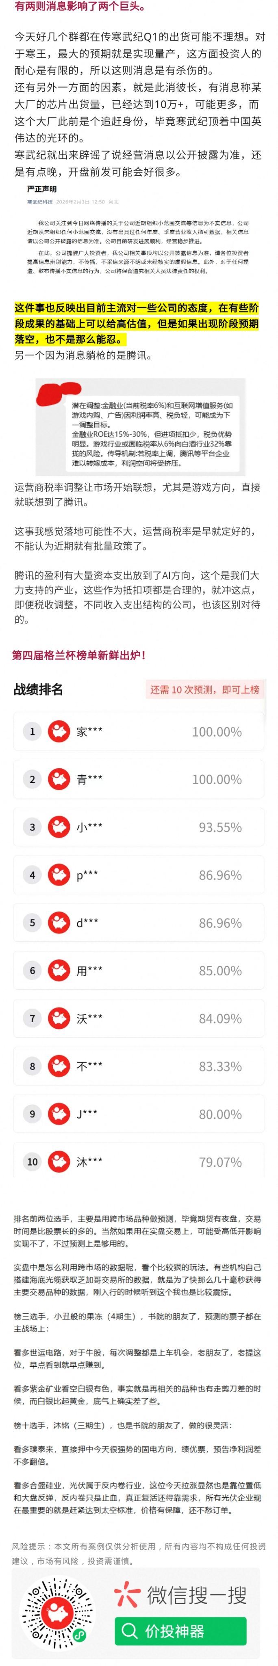The image size is (278, 1666).
Task: Click the 战绩排名 heading
Action: [38, 689]
